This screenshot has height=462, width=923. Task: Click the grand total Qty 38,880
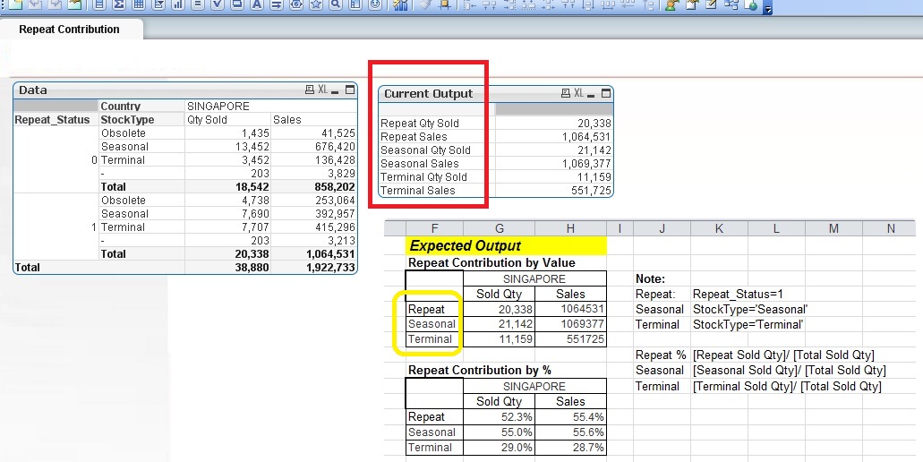click(252, 267)
